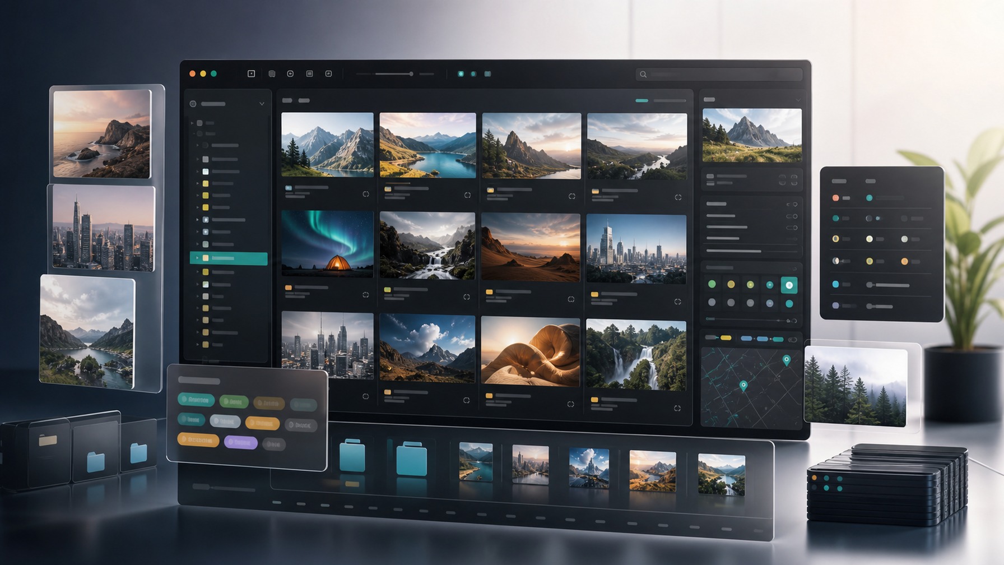1004x565 pixels.
Task: Click the white square-dot icon in the top toolbar
Action: pyautogui.click(x=252, y=73)
